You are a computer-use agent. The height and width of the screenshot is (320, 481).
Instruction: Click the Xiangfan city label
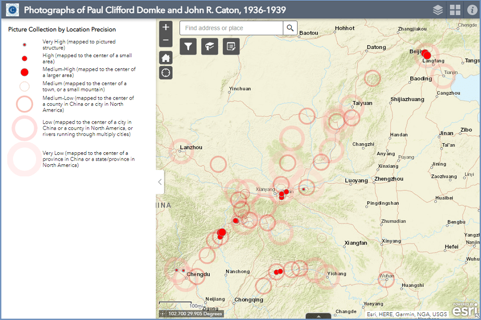[x=355, y=243]
